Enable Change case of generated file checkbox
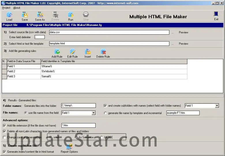 pos(4,137)
